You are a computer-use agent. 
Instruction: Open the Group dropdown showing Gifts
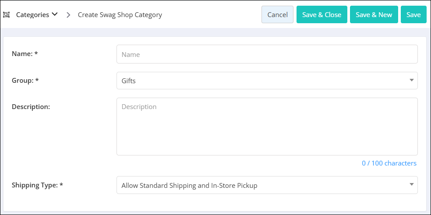[267, 81]
